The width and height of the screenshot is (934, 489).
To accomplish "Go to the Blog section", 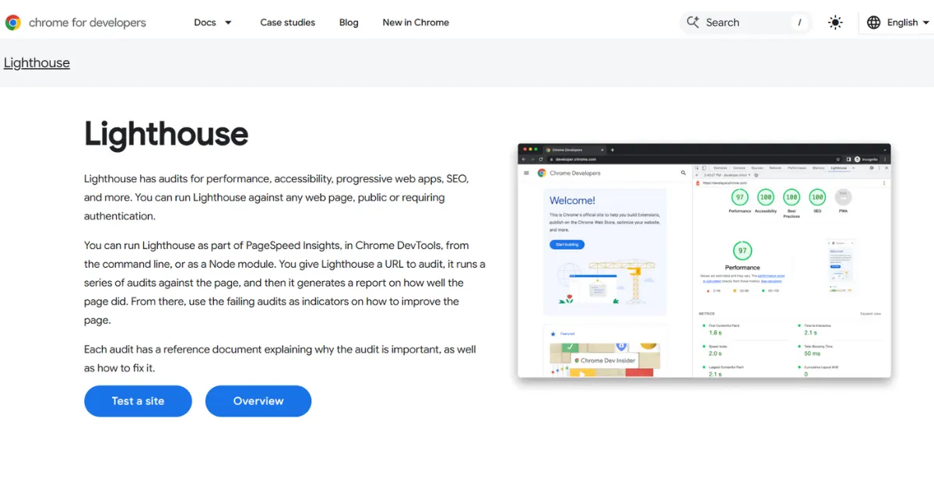I will (349, 23).
